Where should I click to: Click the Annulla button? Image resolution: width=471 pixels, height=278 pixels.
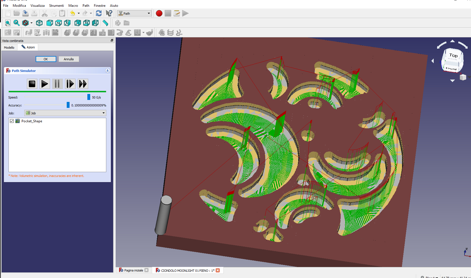[x=69, y=59]
